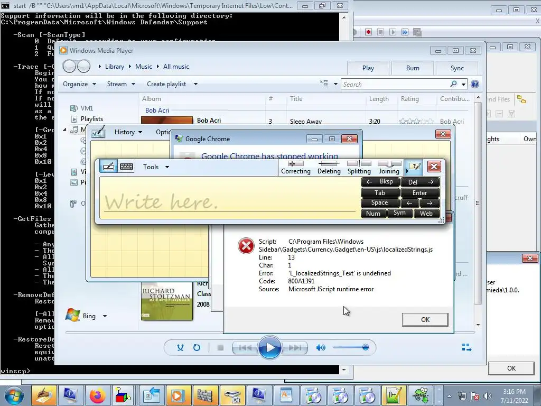Open the Play tab in Media Player

[x=368, y=68]
